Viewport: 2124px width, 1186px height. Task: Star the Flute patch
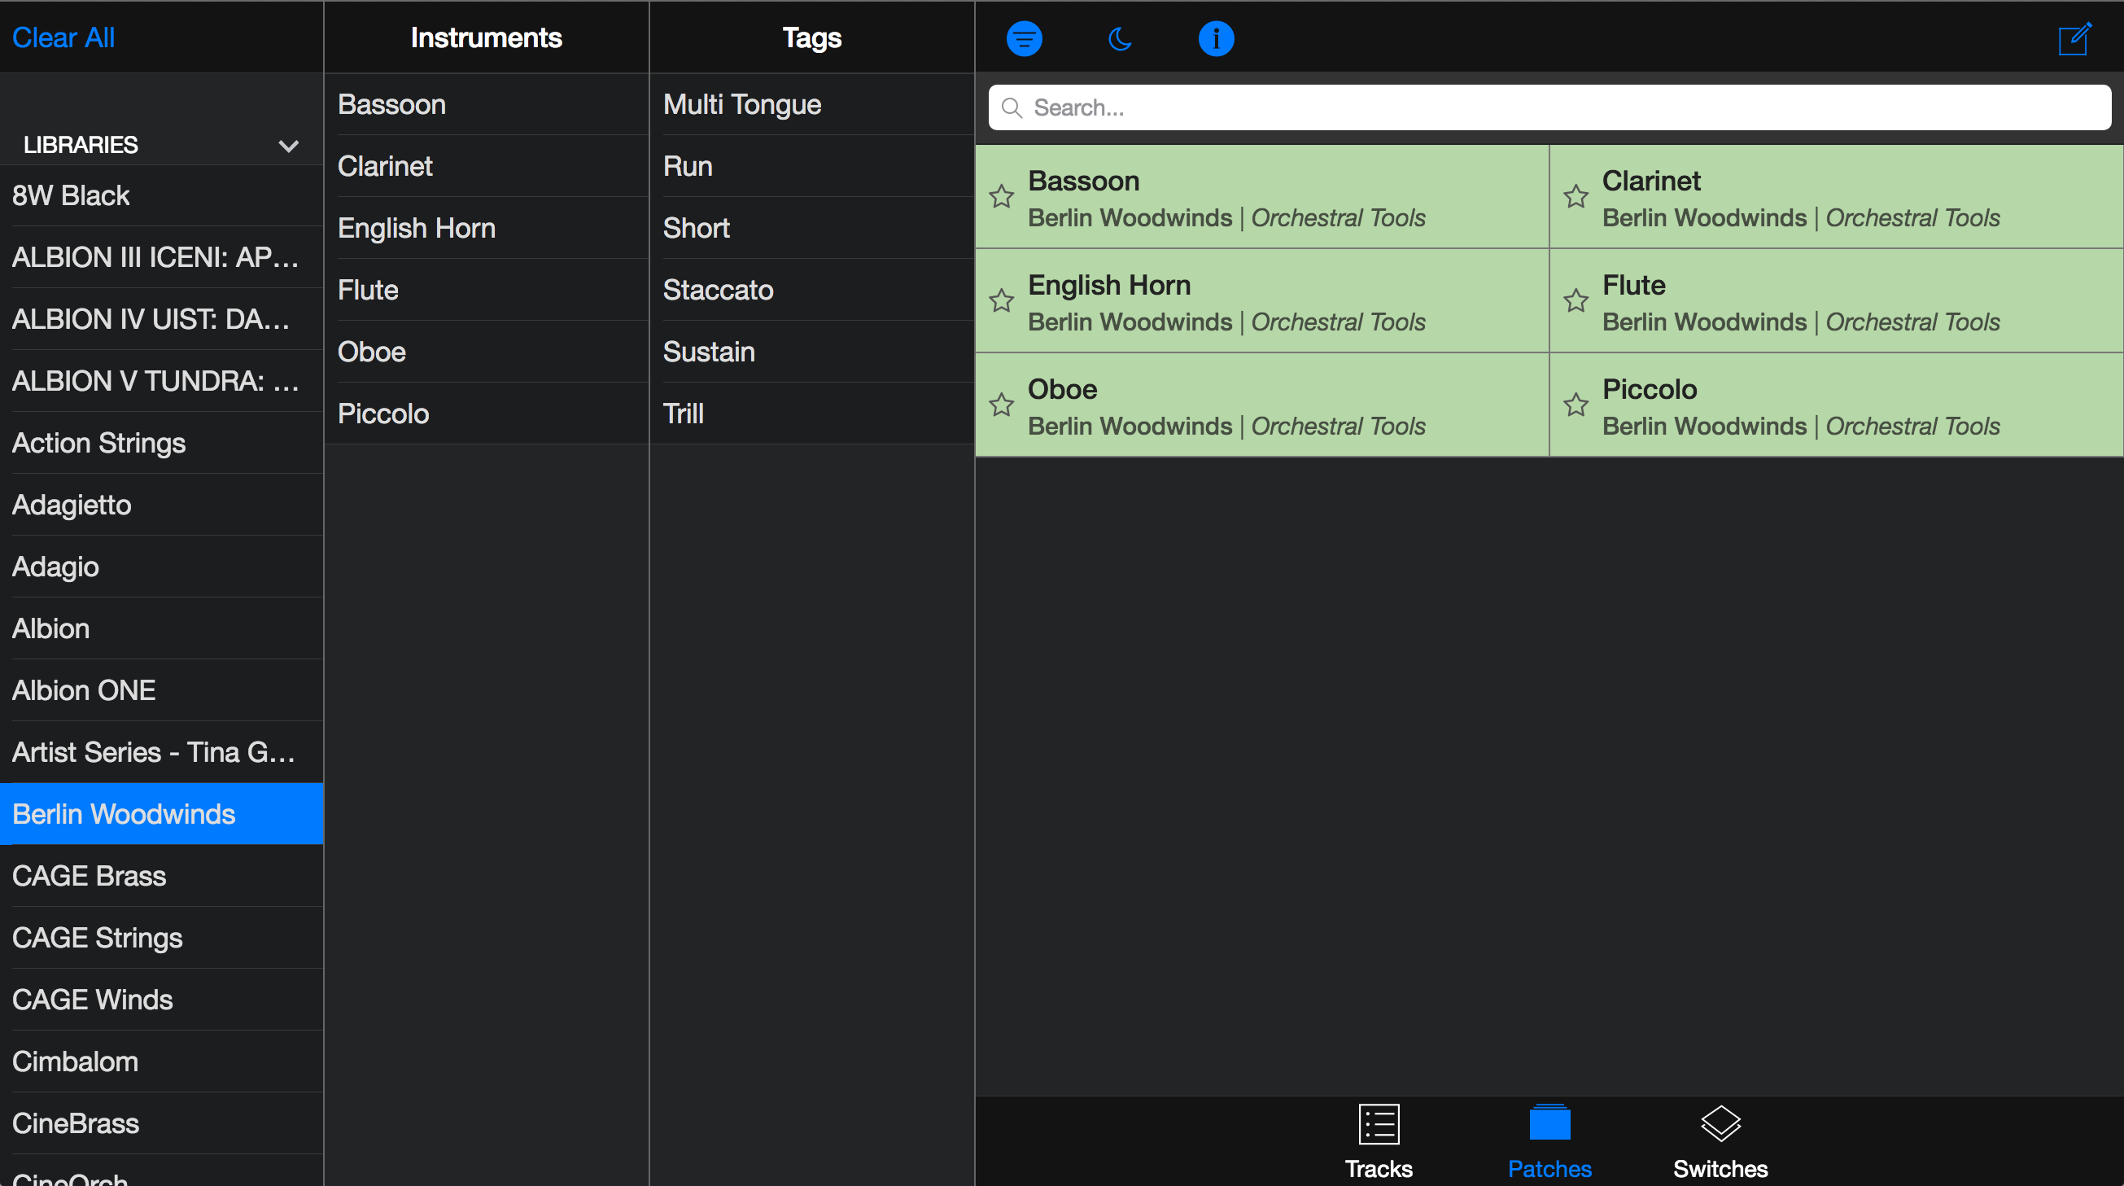click(x=1576, y=300)
